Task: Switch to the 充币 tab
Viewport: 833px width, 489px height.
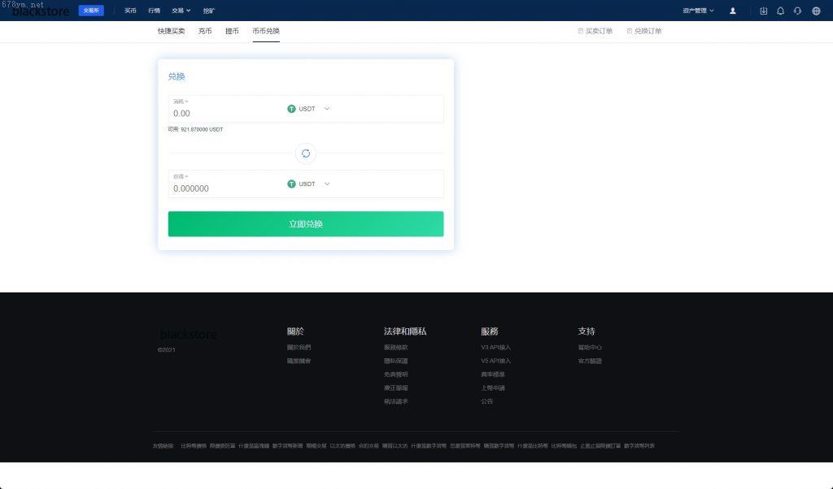Action: [205, 31]
